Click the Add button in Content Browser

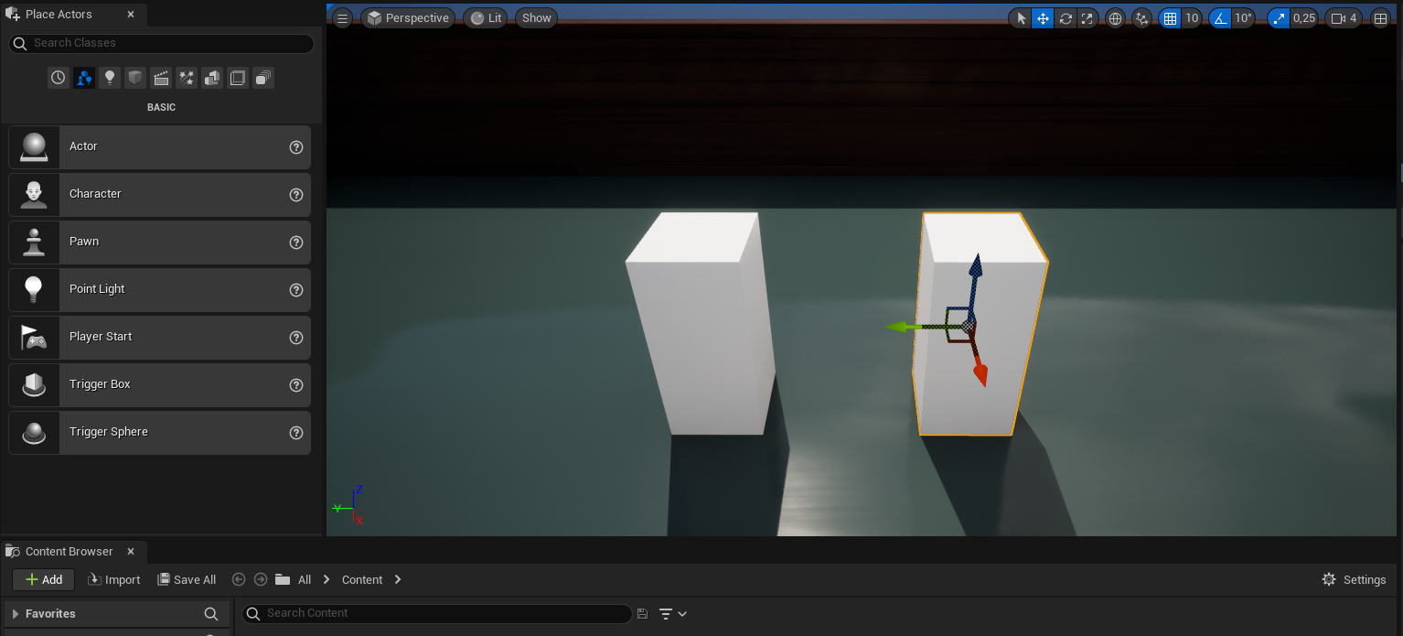pyautogui.click(x=43, y=579)
